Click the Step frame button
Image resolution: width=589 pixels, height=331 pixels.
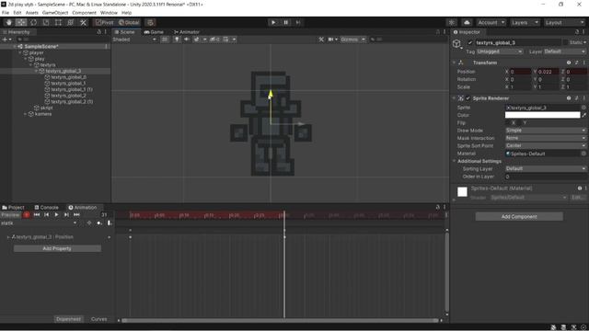[298, 22]
